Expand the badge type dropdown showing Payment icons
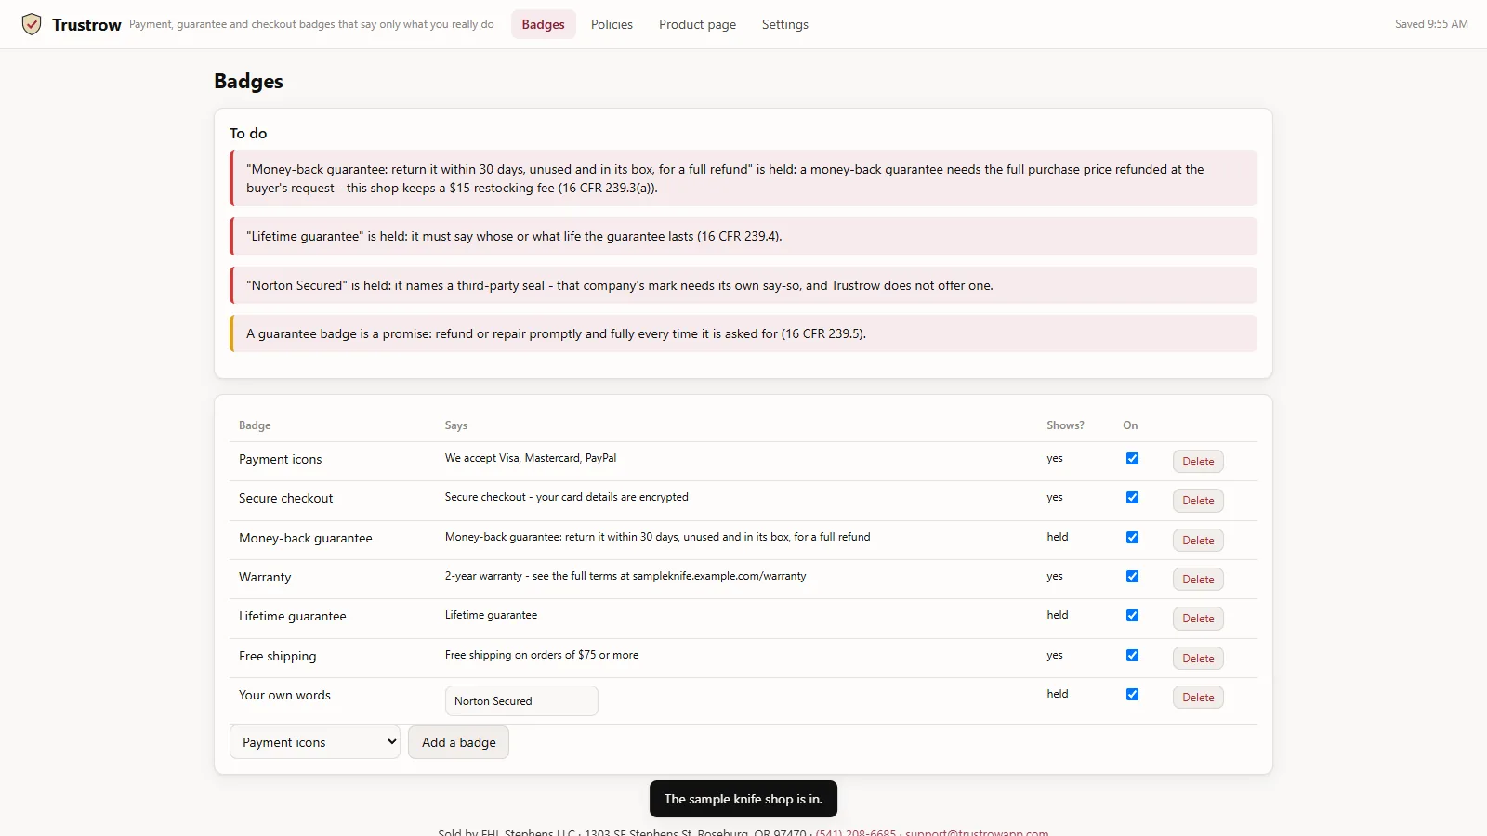1487x836 pixels. [x=315, y=742]
